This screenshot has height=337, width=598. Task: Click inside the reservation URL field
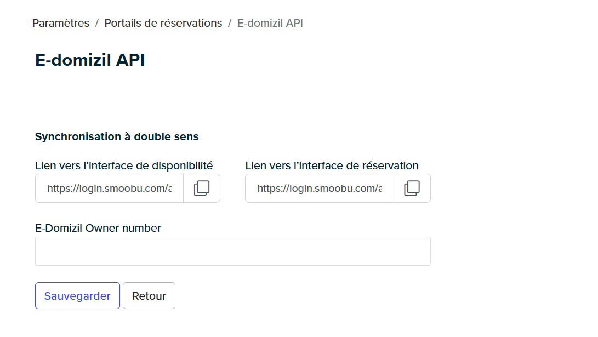tap(320, 189)
